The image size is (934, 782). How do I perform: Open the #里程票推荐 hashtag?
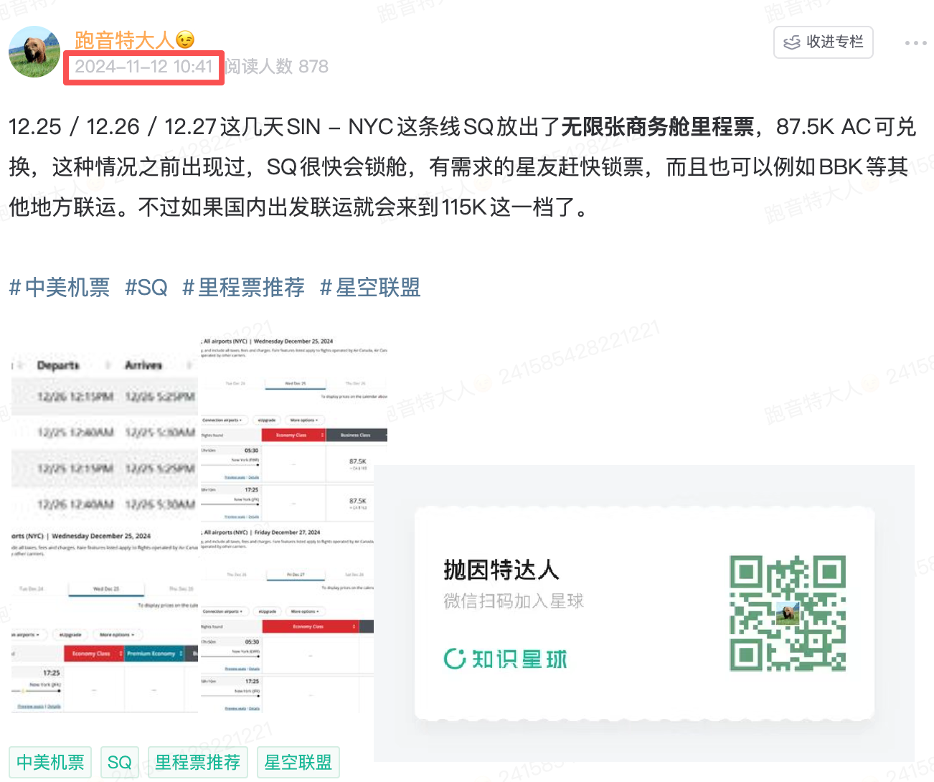pos(243,287)
